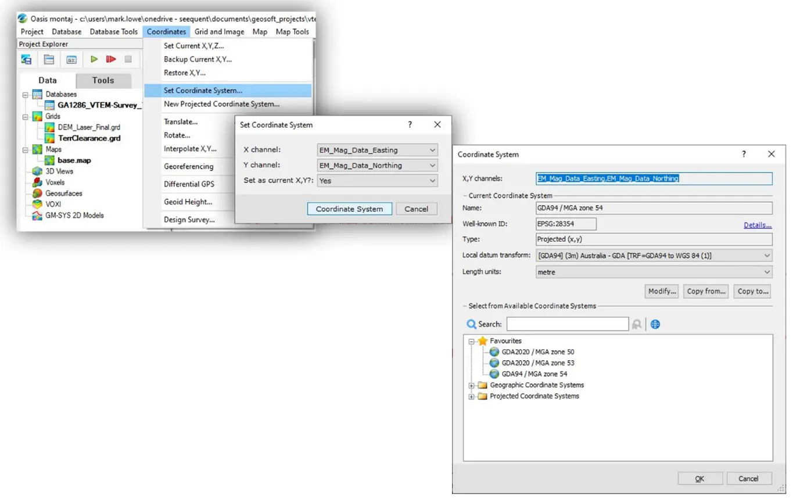800x502 pixels.
Task: Select GDA94 / MGA zone 54 favourite
Action: [x=534, y=374]
